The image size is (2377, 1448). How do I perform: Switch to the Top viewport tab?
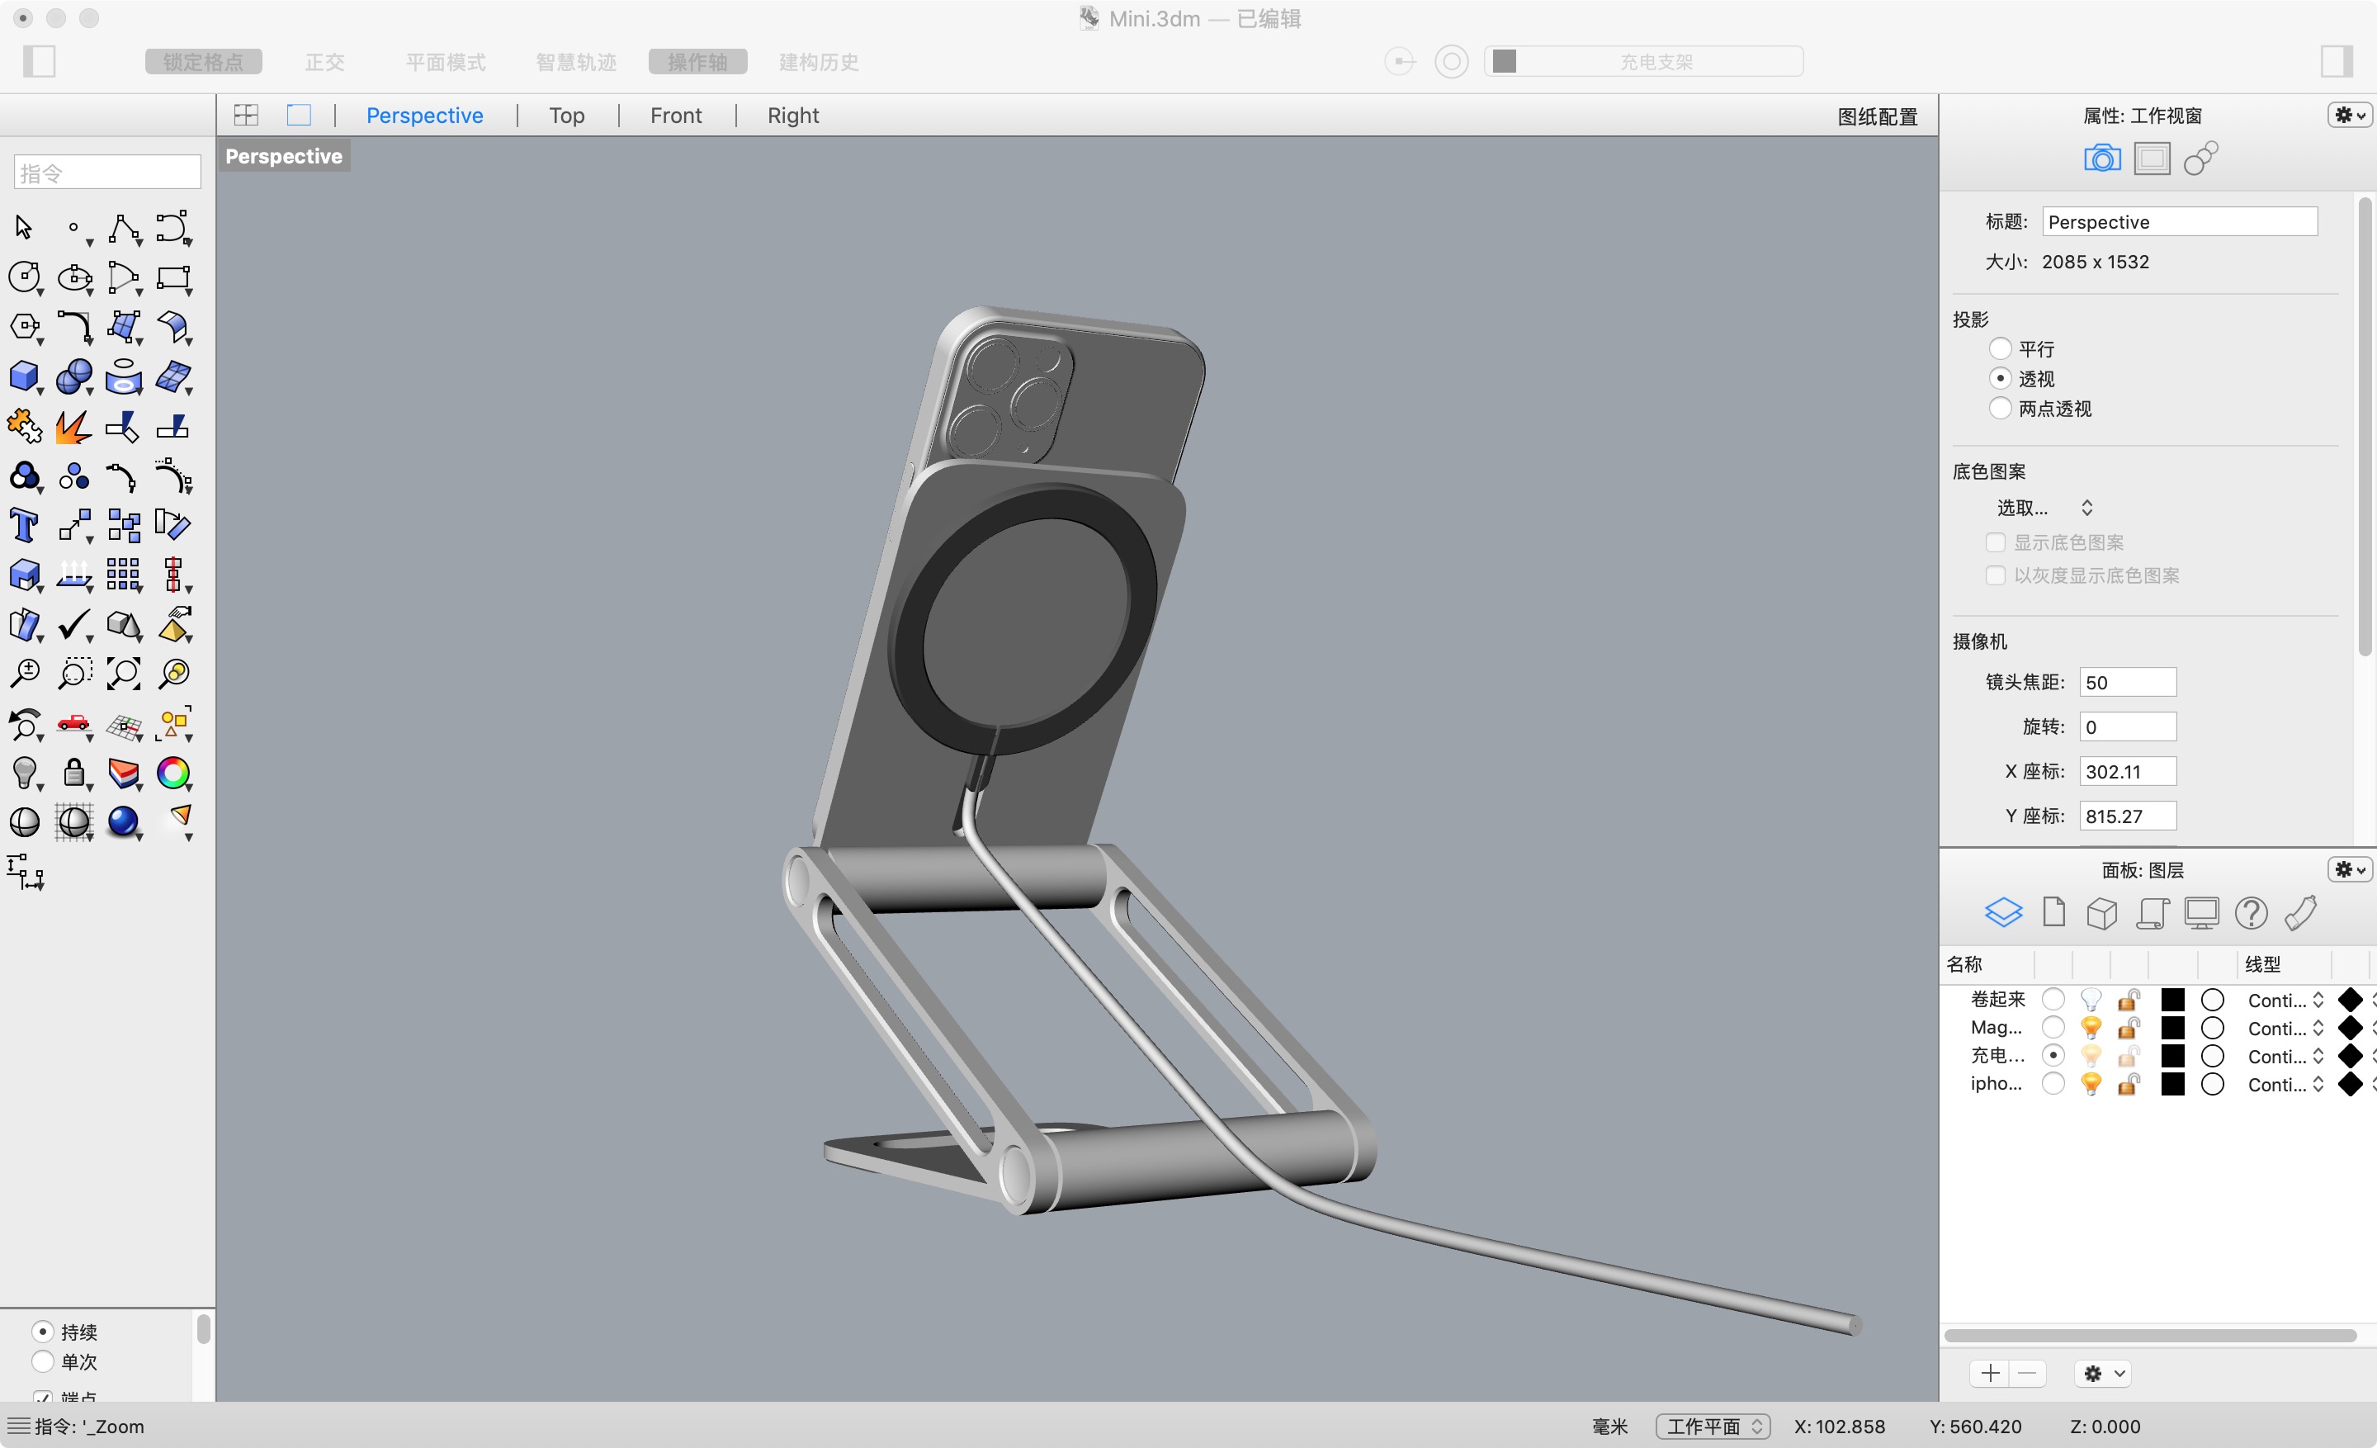pos(566,115)
